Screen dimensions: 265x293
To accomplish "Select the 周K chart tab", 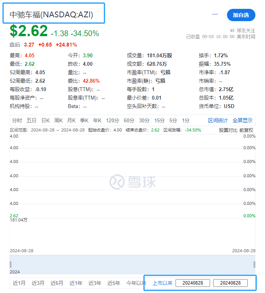I will click(58, 120).
